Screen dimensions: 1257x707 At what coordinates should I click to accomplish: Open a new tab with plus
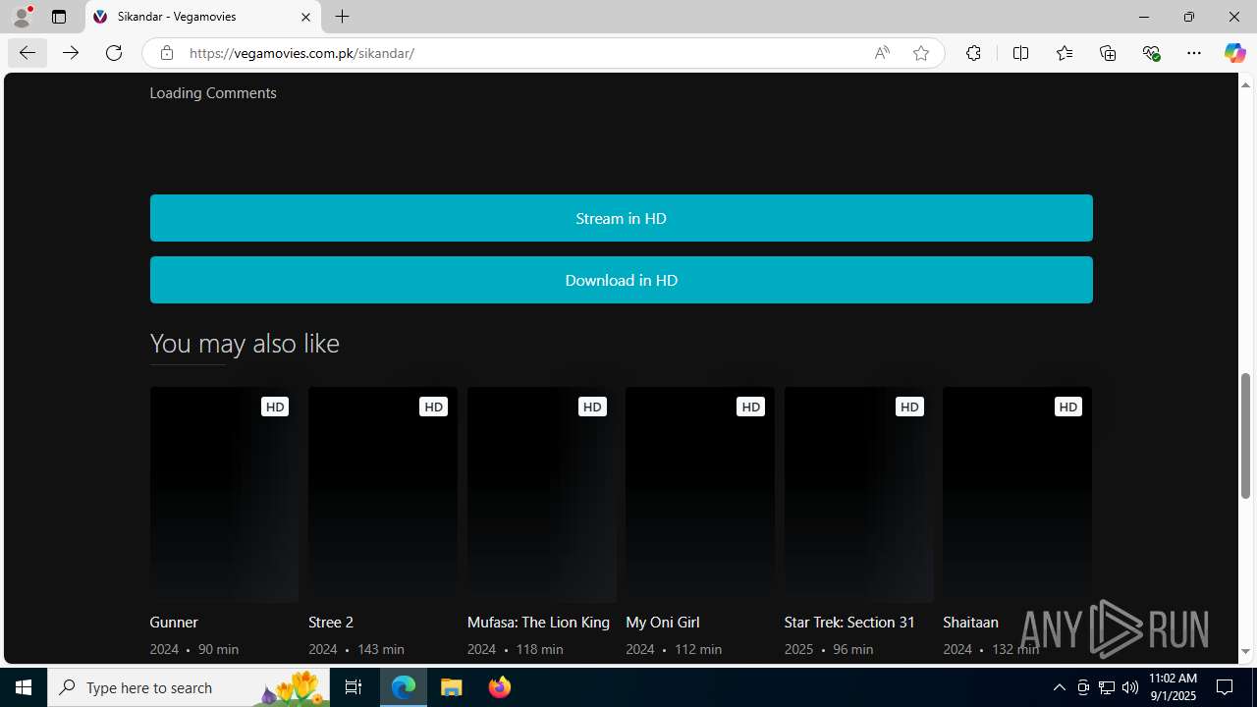(342, 17)
